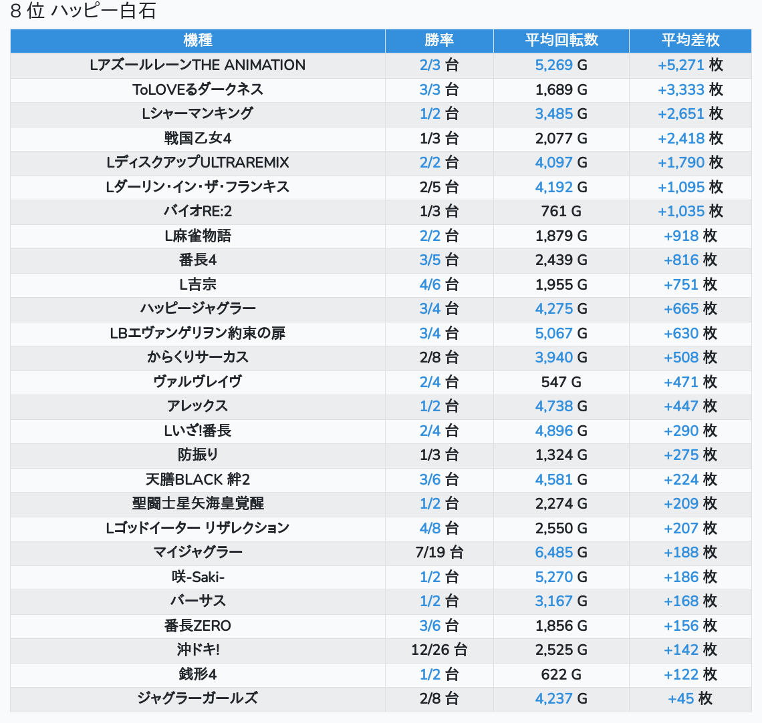Select the +2,418 枚 value
Image resolution: width=762 pixels, height=723 pixels.
(690, 138)
